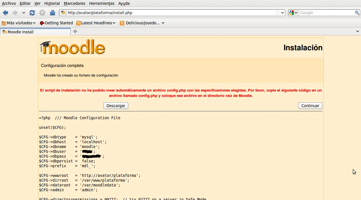
Task: Open search engine selector dropdown
Action: pos(293,13)
